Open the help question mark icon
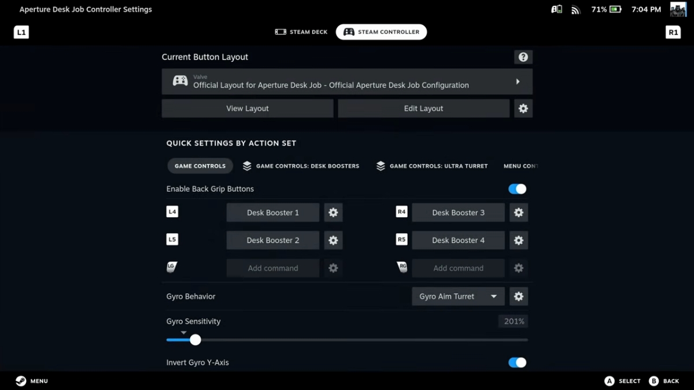 pos(523,57)
